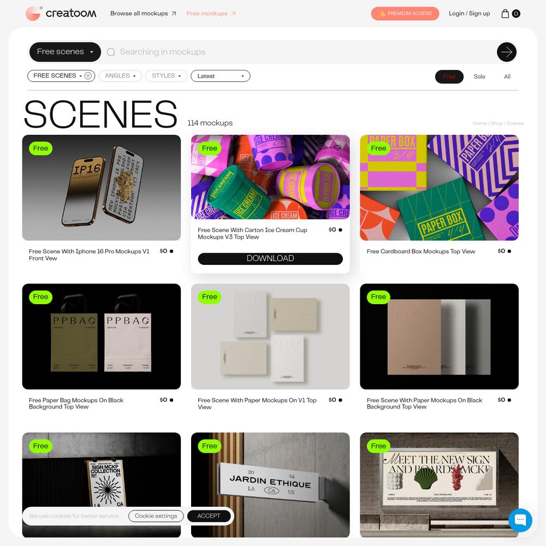Viewport: 546px width, 546px height.
Task: Select the Sale price filter
Action: (x=479, y=76)
